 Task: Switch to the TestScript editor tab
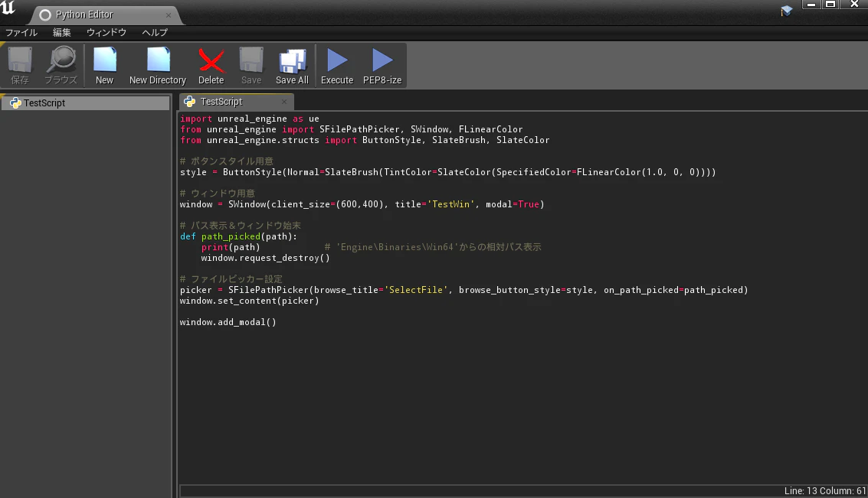pyautogui.click(x=237, y=102)
